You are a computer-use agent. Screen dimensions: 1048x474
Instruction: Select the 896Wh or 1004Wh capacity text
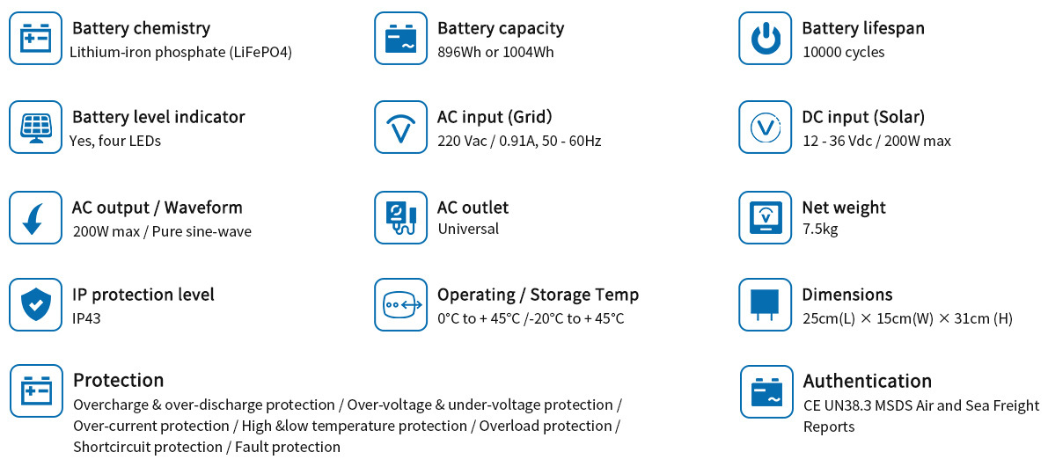pyautogui.click(x=495, y=52)
